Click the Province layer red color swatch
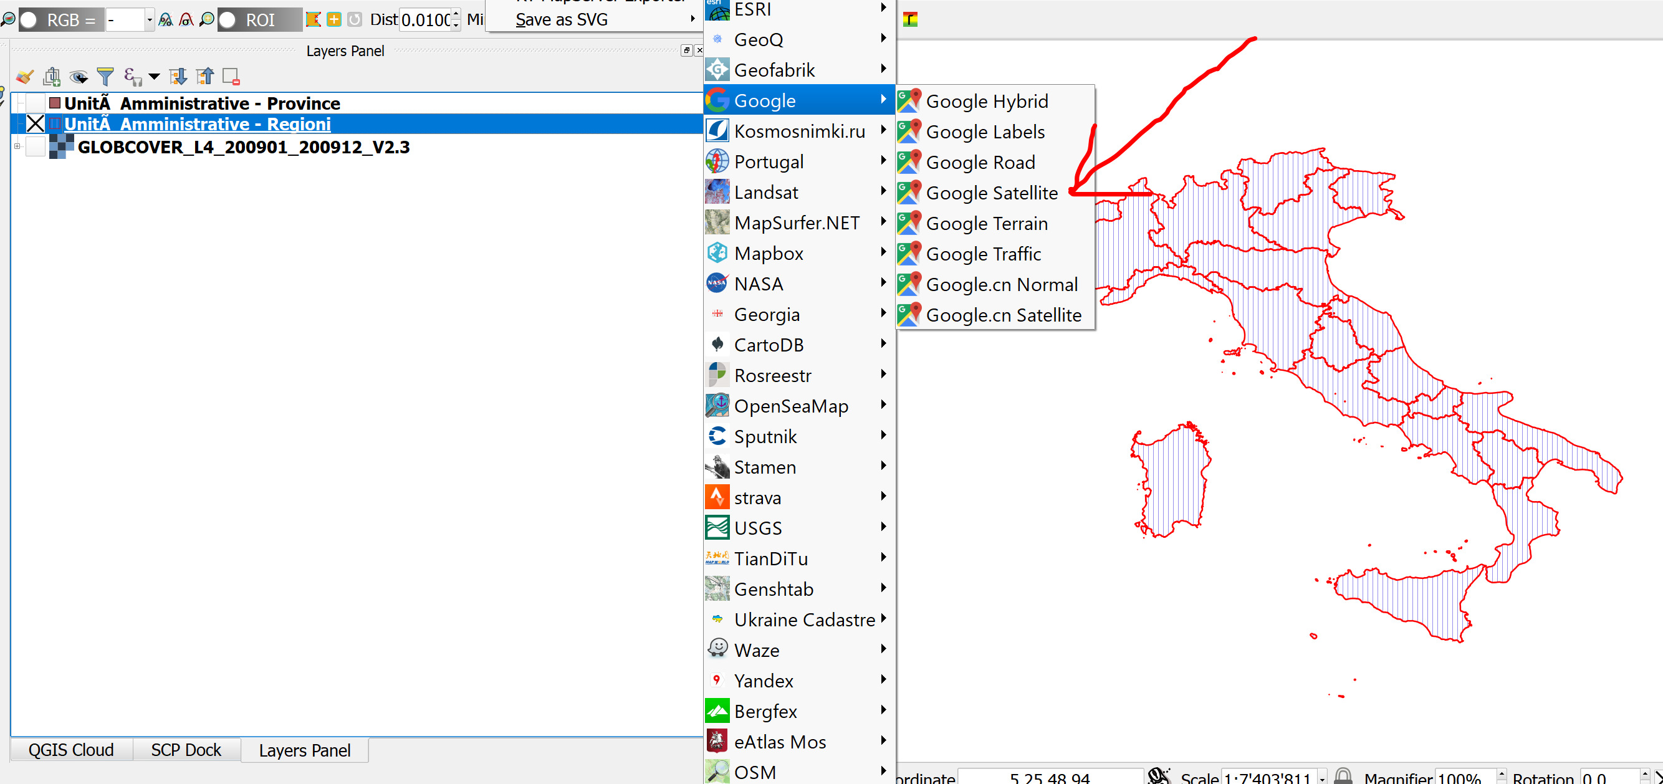This screenshot has width=1663, height=784. 55,103
